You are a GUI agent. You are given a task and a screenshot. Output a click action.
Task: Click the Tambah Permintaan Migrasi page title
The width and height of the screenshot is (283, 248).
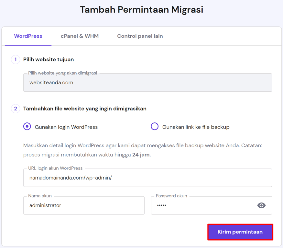[x=141, y=10]
